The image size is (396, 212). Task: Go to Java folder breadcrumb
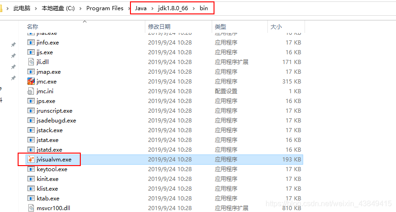(141, 8)
